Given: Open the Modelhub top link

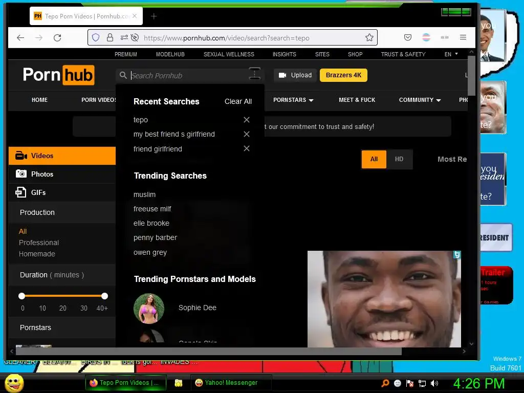Looking at the screenshot, I should pos(170,54).
